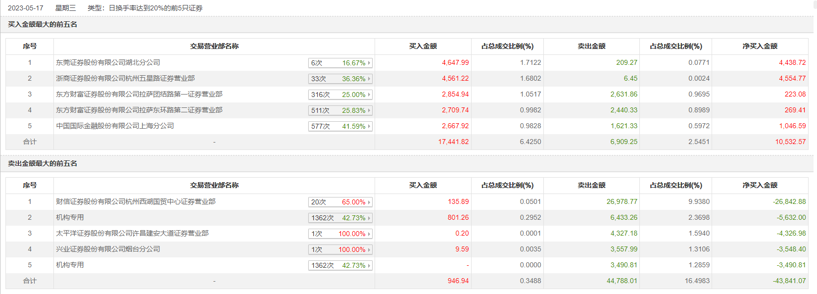Select 中国国际金融股份有限公司上海分公司 entry
The height and width of the screenshot is (294, 817).
tap(115, 126)
